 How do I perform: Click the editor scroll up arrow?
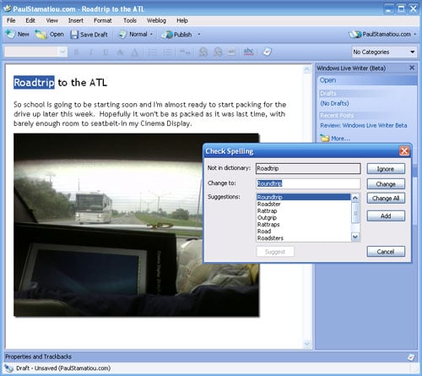(x=306, y=69)
